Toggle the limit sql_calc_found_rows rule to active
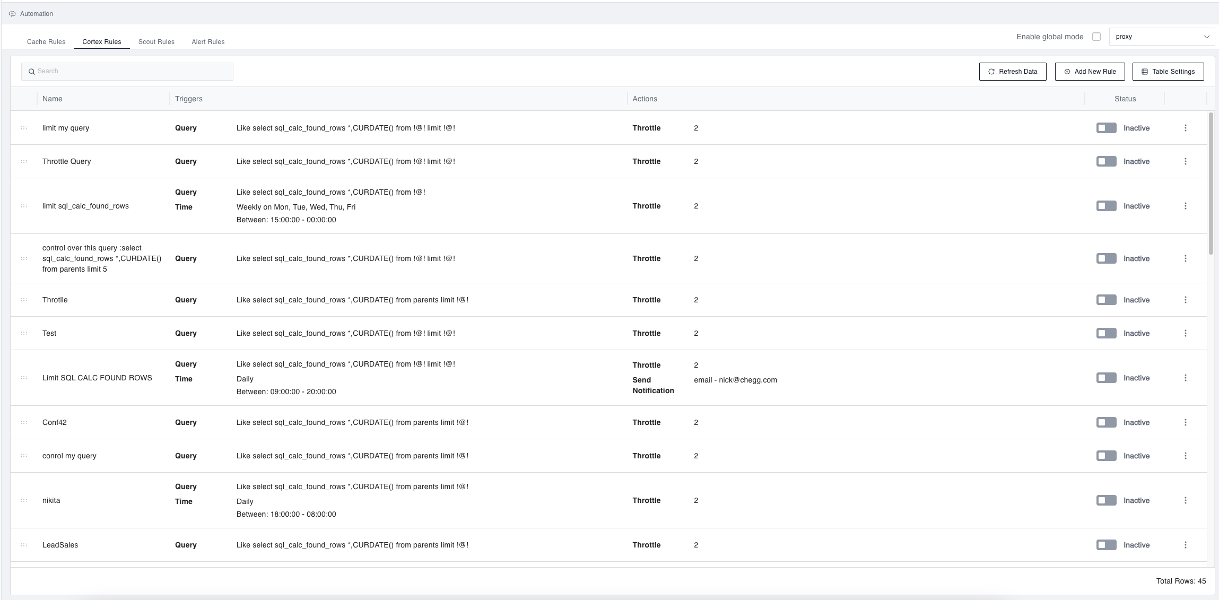 [1106, 206]
